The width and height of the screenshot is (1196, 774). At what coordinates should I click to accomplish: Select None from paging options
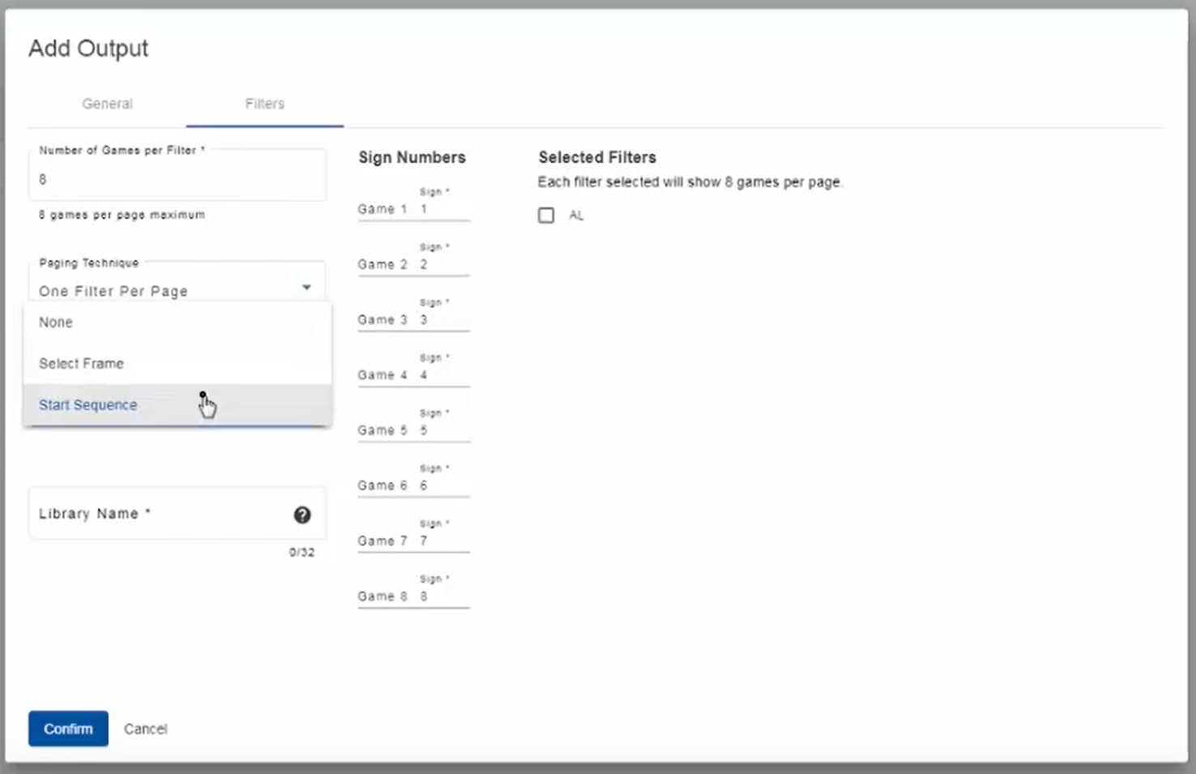56,323
